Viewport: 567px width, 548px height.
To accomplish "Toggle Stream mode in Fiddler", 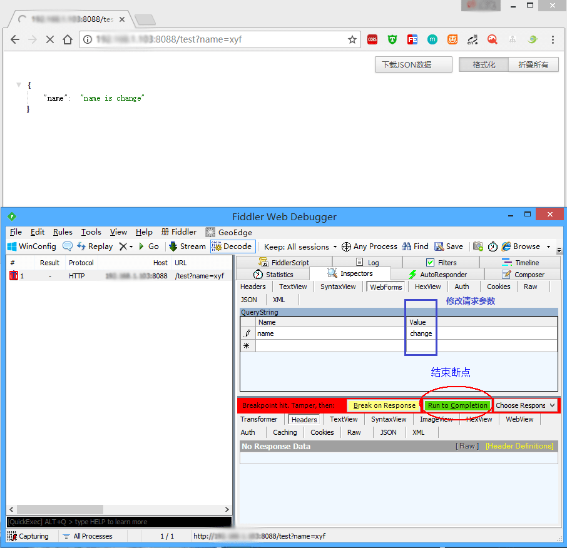I will (x=187, y=246).
